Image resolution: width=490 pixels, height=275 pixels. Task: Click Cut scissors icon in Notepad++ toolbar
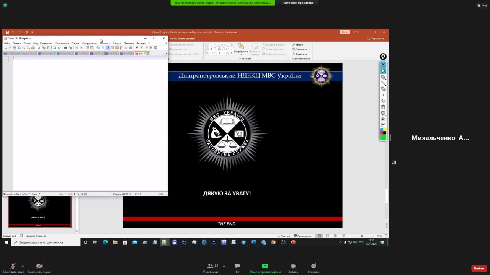39,48
